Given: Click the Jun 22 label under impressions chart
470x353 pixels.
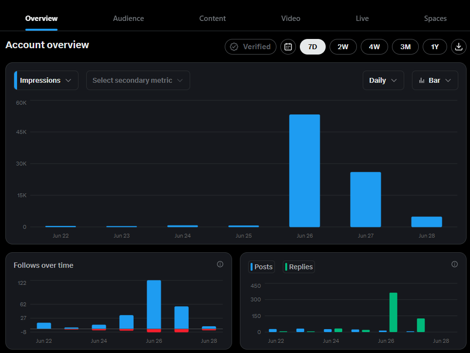Looking at the screenshot, I should coord(60,236).
